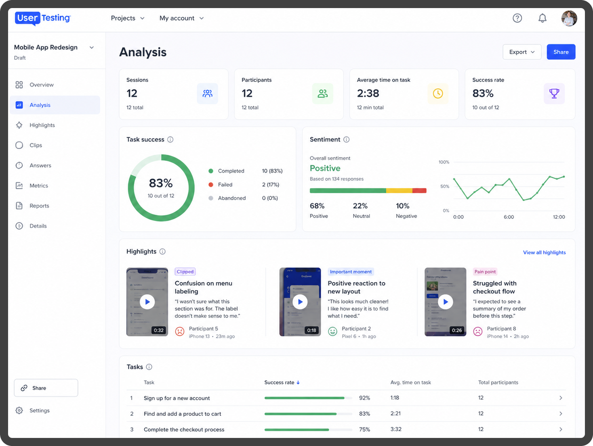Click the Highlights sparkle icon in sidebar
The width and height of the screenshot is (593, 446).
(x=19, y=125)
